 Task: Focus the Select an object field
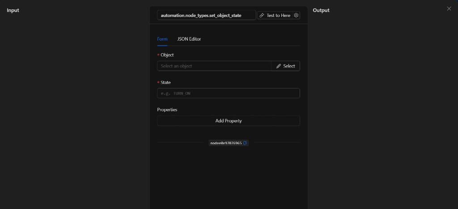[x=214, y=66]
